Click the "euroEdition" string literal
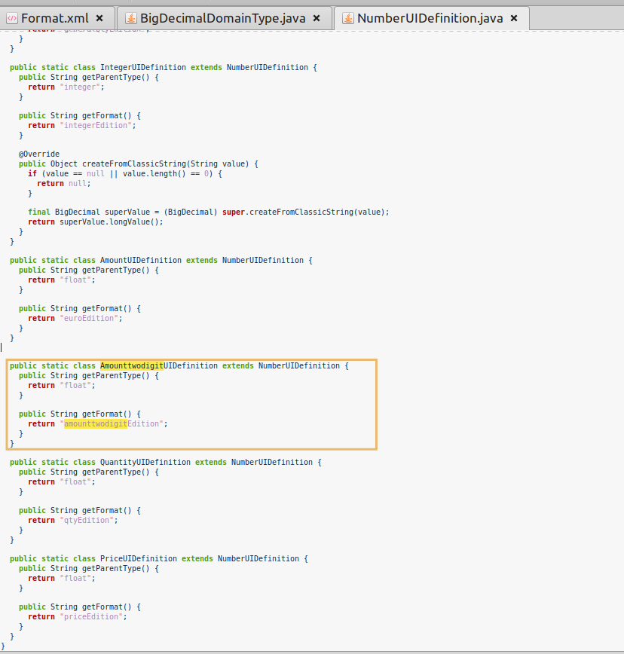The width and height of the screenshot is (624, 654). [90, 318]
